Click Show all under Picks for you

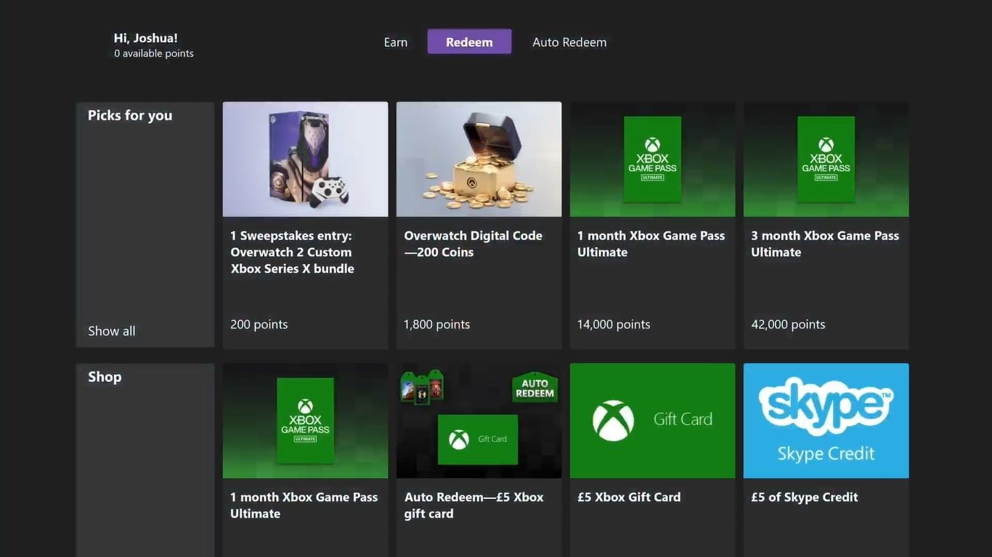[111, 330]
